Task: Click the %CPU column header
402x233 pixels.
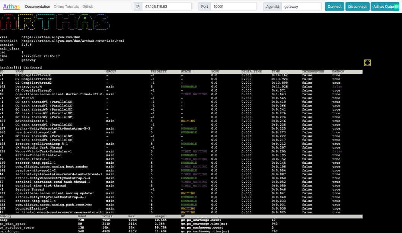Action: (x=216, y=71)
